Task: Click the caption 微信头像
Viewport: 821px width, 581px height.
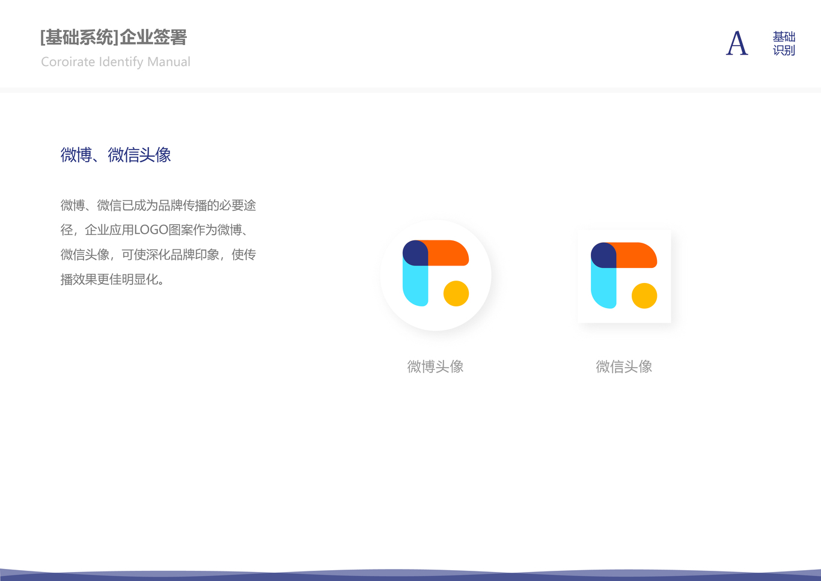Action: (624, 367)
